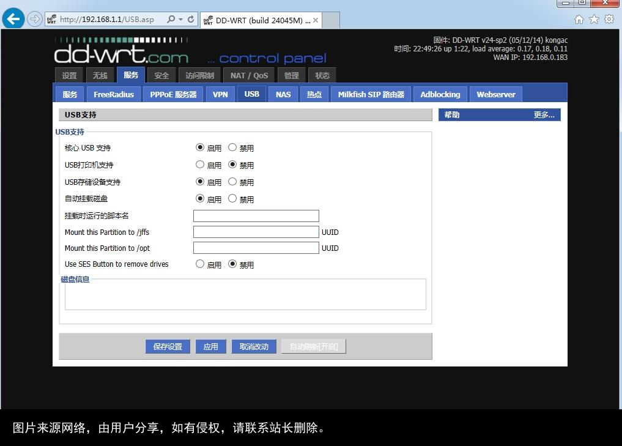Switch to the NAS tab

pos(283,94)
